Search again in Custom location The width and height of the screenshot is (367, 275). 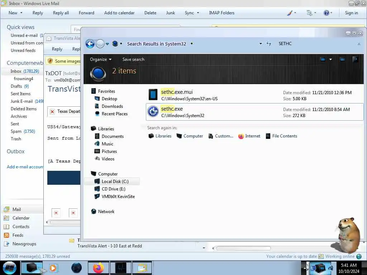221,136
